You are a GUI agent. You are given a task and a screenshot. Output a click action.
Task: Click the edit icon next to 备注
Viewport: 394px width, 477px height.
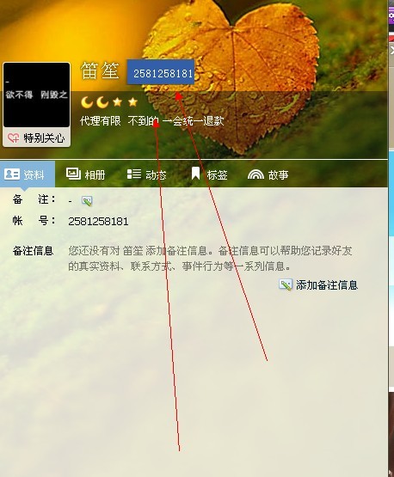[x=87, y=201]
